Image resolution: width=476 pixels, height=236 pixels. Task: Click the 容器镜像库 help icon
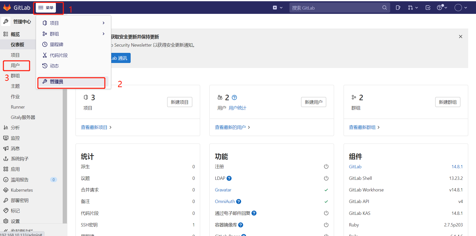pyautogui.click(x=241, y=225)
